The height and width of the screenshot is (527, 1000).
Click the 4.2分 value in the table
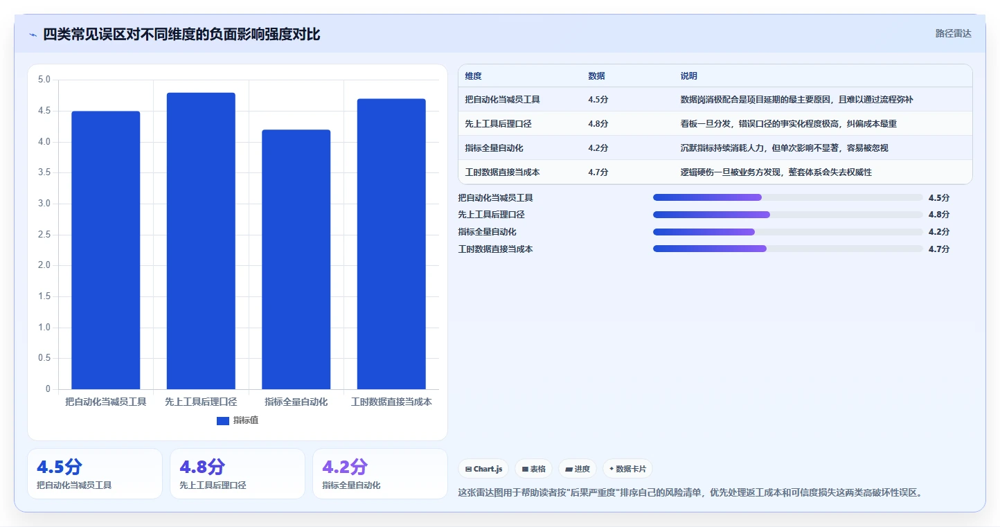(x=598, y=148)
